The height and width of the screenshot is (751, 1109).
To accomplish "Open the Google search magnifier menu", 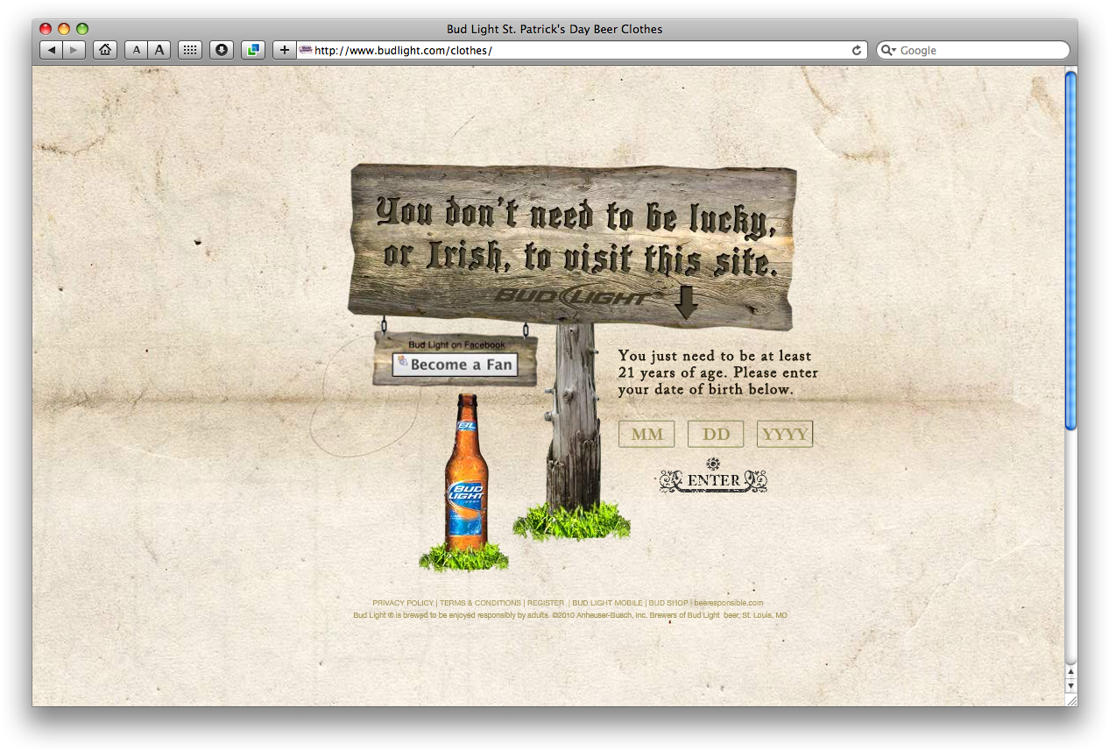I will [x=889, y=50].
